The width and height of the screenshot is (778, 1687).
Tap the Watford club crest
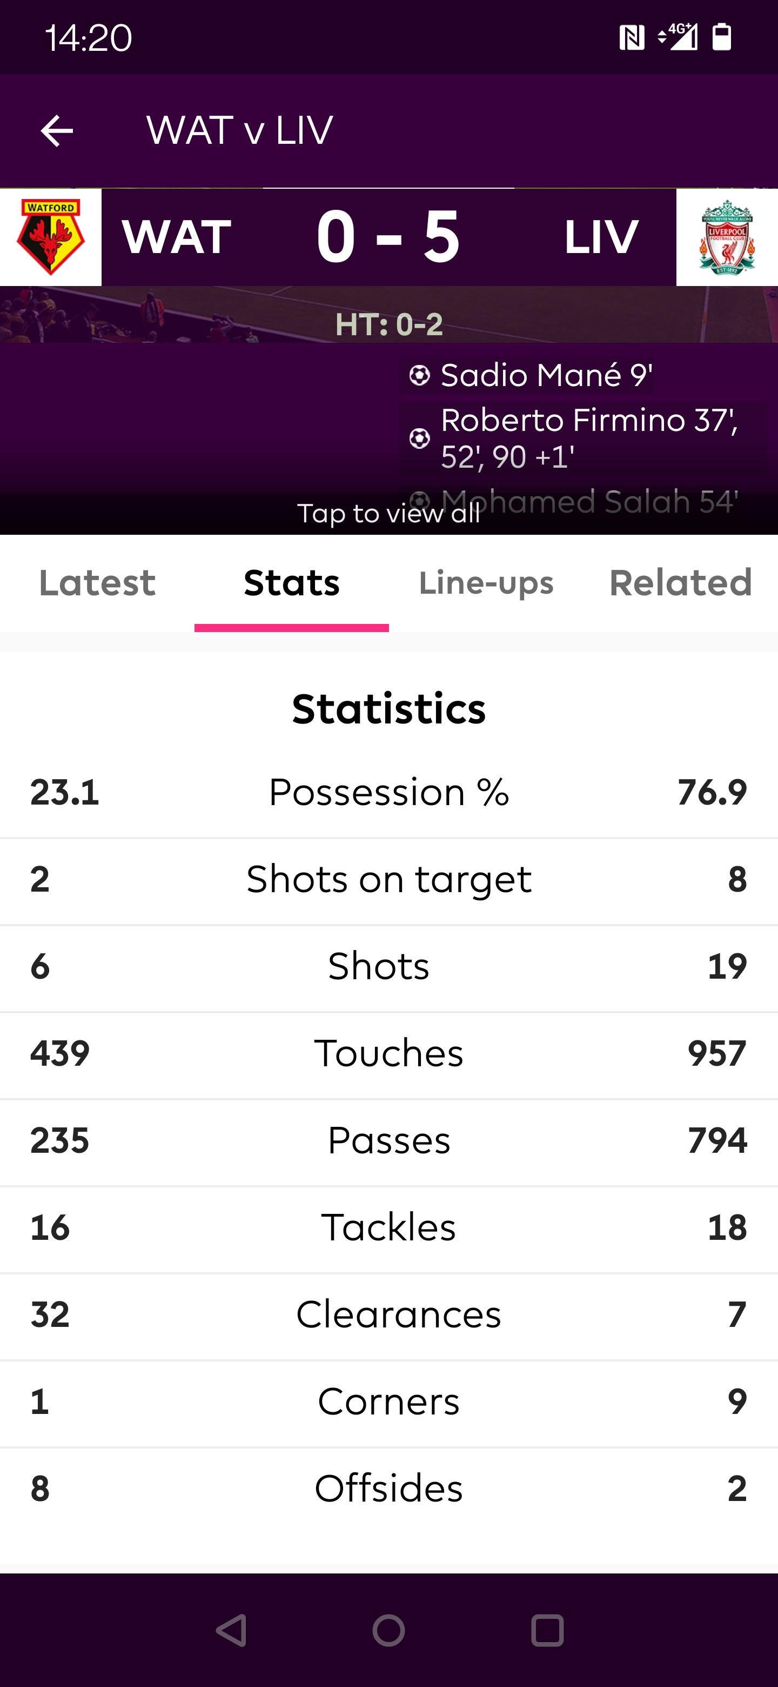point(50,237)
